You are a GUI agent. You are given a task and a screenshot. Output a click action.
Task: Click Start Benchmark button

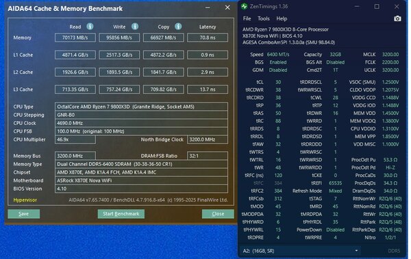click(121, 214)
